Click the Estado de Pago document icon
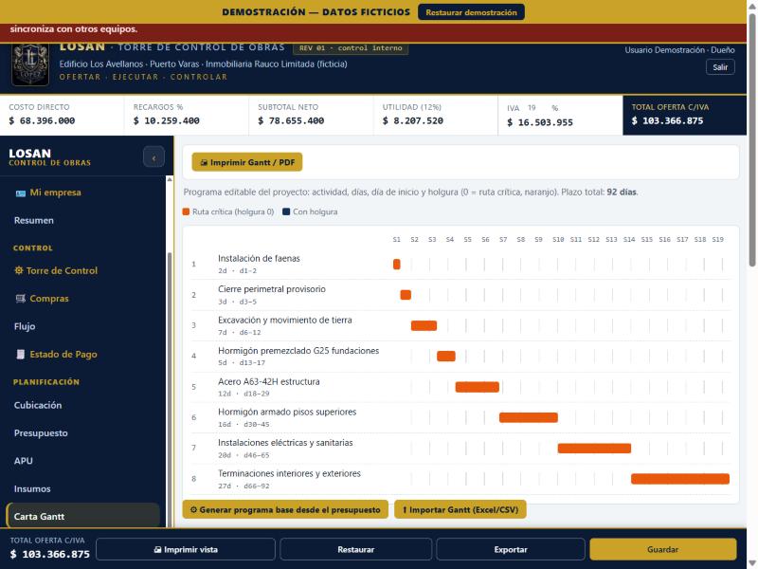 coord(20,354)
